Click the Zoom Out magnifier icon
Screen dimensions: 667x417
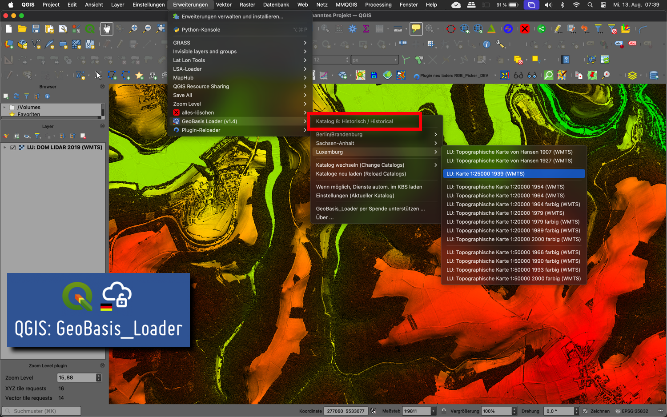coord(147,29)
